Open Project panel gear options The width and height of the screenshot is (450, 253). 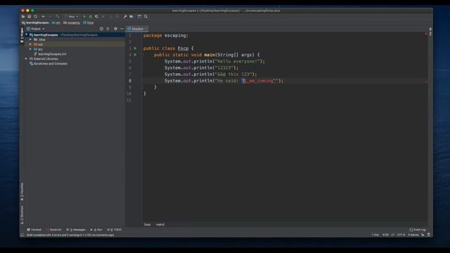coord(115,29)
